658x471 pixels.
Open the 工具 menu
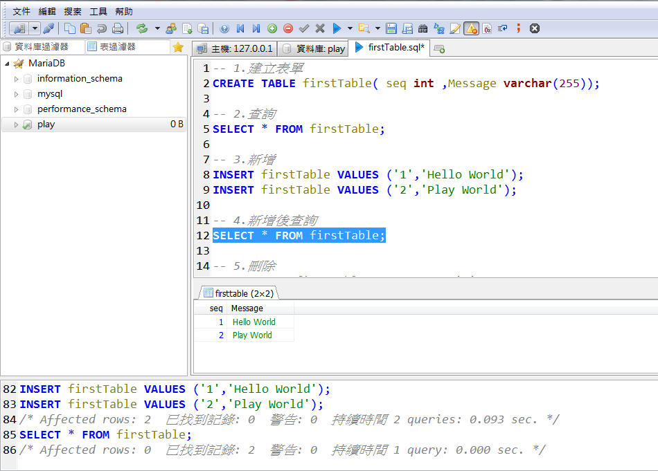[98, 11]
